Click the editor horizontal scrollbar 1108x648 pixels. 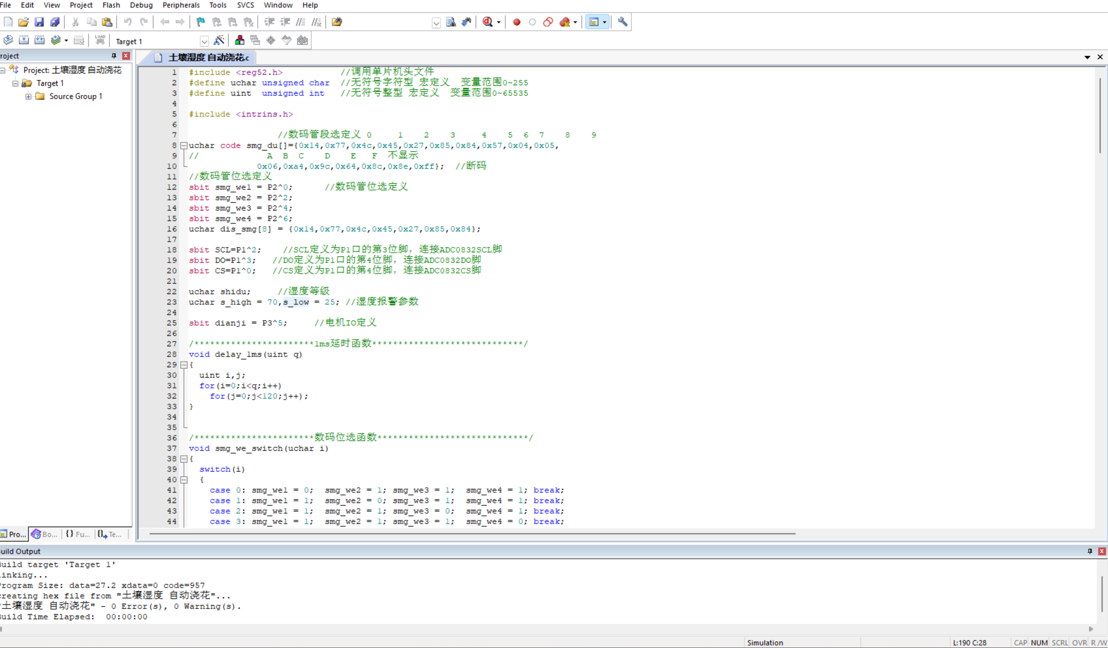[x=472, y=534]
